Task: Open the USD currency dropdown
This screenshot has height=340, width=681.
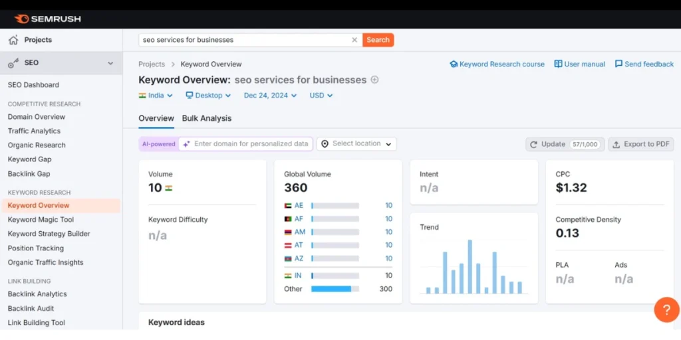Action: pos(321,96)
